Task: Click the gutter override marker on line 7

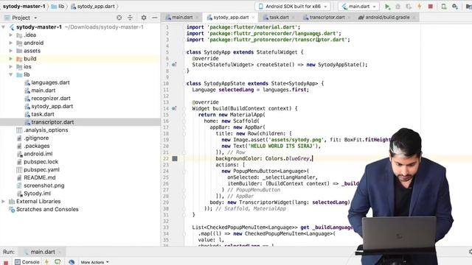Action: [174, 64]
